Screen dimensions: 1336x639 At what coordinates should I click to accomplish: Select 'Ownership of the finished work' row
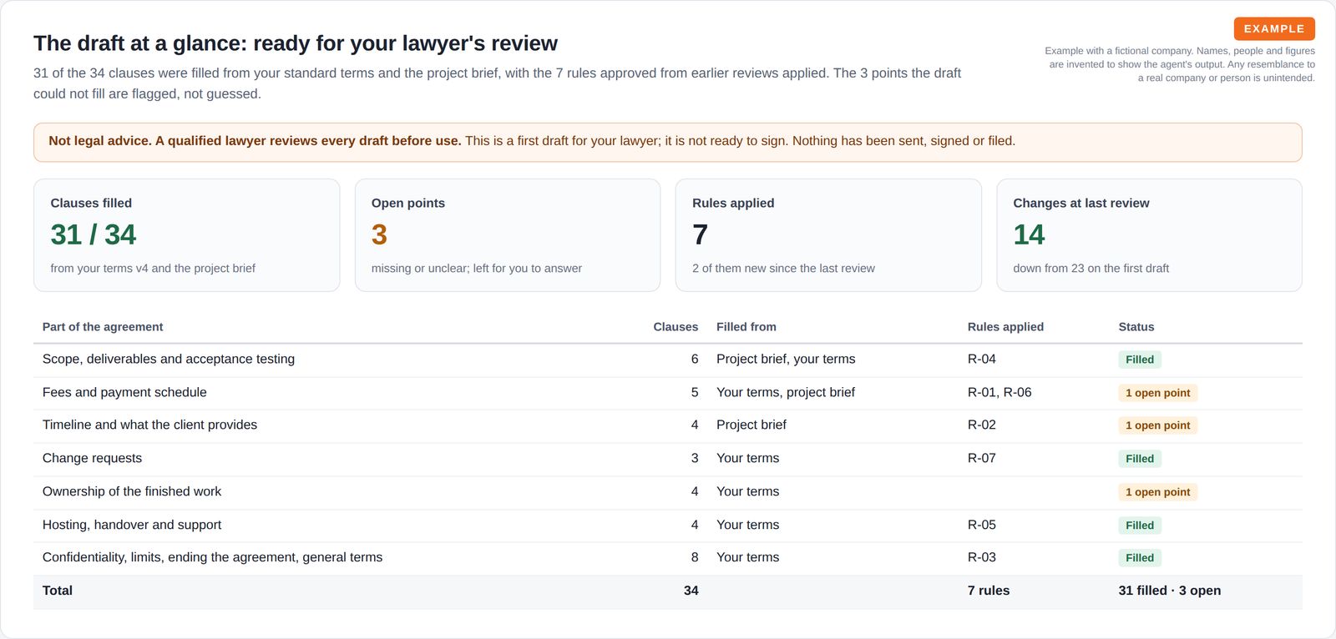pyautogui.click(x=668, y=492)
